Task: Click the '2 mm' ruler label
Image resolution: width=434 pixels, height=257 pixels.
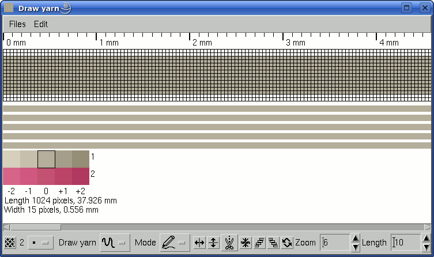Action: [202, 43]
